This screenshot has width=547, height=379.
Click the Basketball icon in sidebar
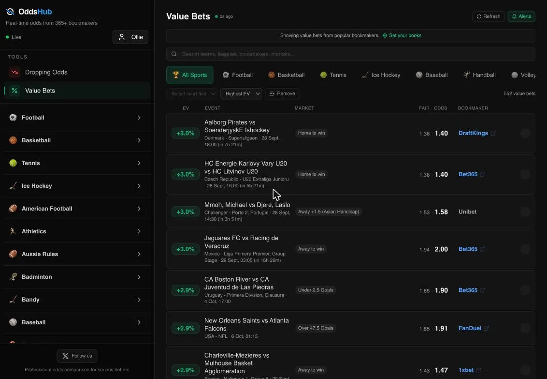tap(13, 140)
